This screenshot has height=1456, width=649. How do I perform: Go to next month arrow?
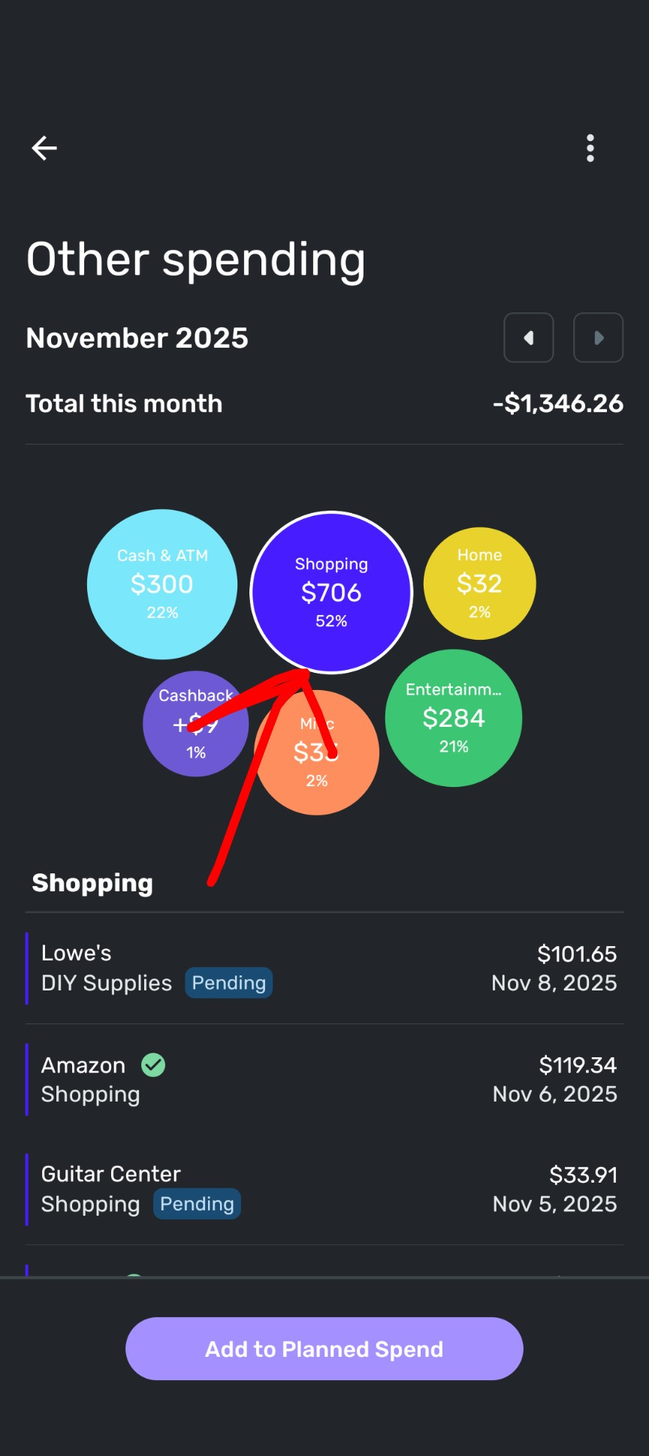[x=598, y=338]
